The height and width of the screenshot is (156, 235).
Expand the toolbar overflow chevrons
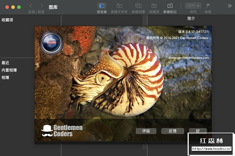229,6
